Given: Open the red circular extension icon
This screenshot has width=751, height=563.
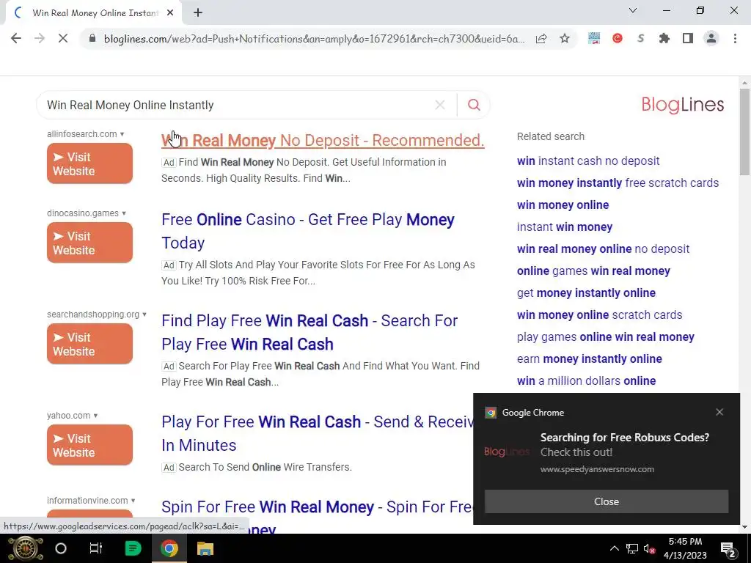Looking at the screenshot, I should tap(618, 38).
